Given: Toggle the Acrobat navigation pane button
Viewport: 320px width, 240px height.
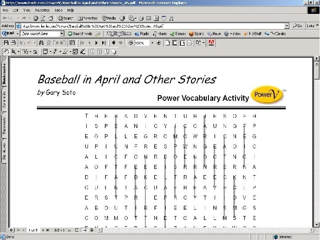Looking at the screenshot, I should point(72,43).
